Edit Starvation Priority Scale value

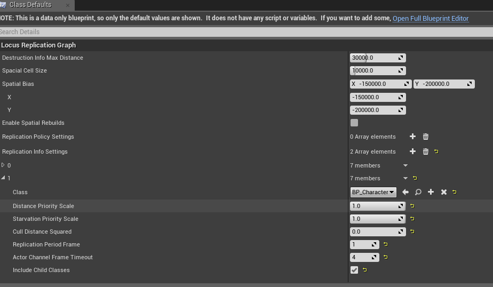point(378,219)
